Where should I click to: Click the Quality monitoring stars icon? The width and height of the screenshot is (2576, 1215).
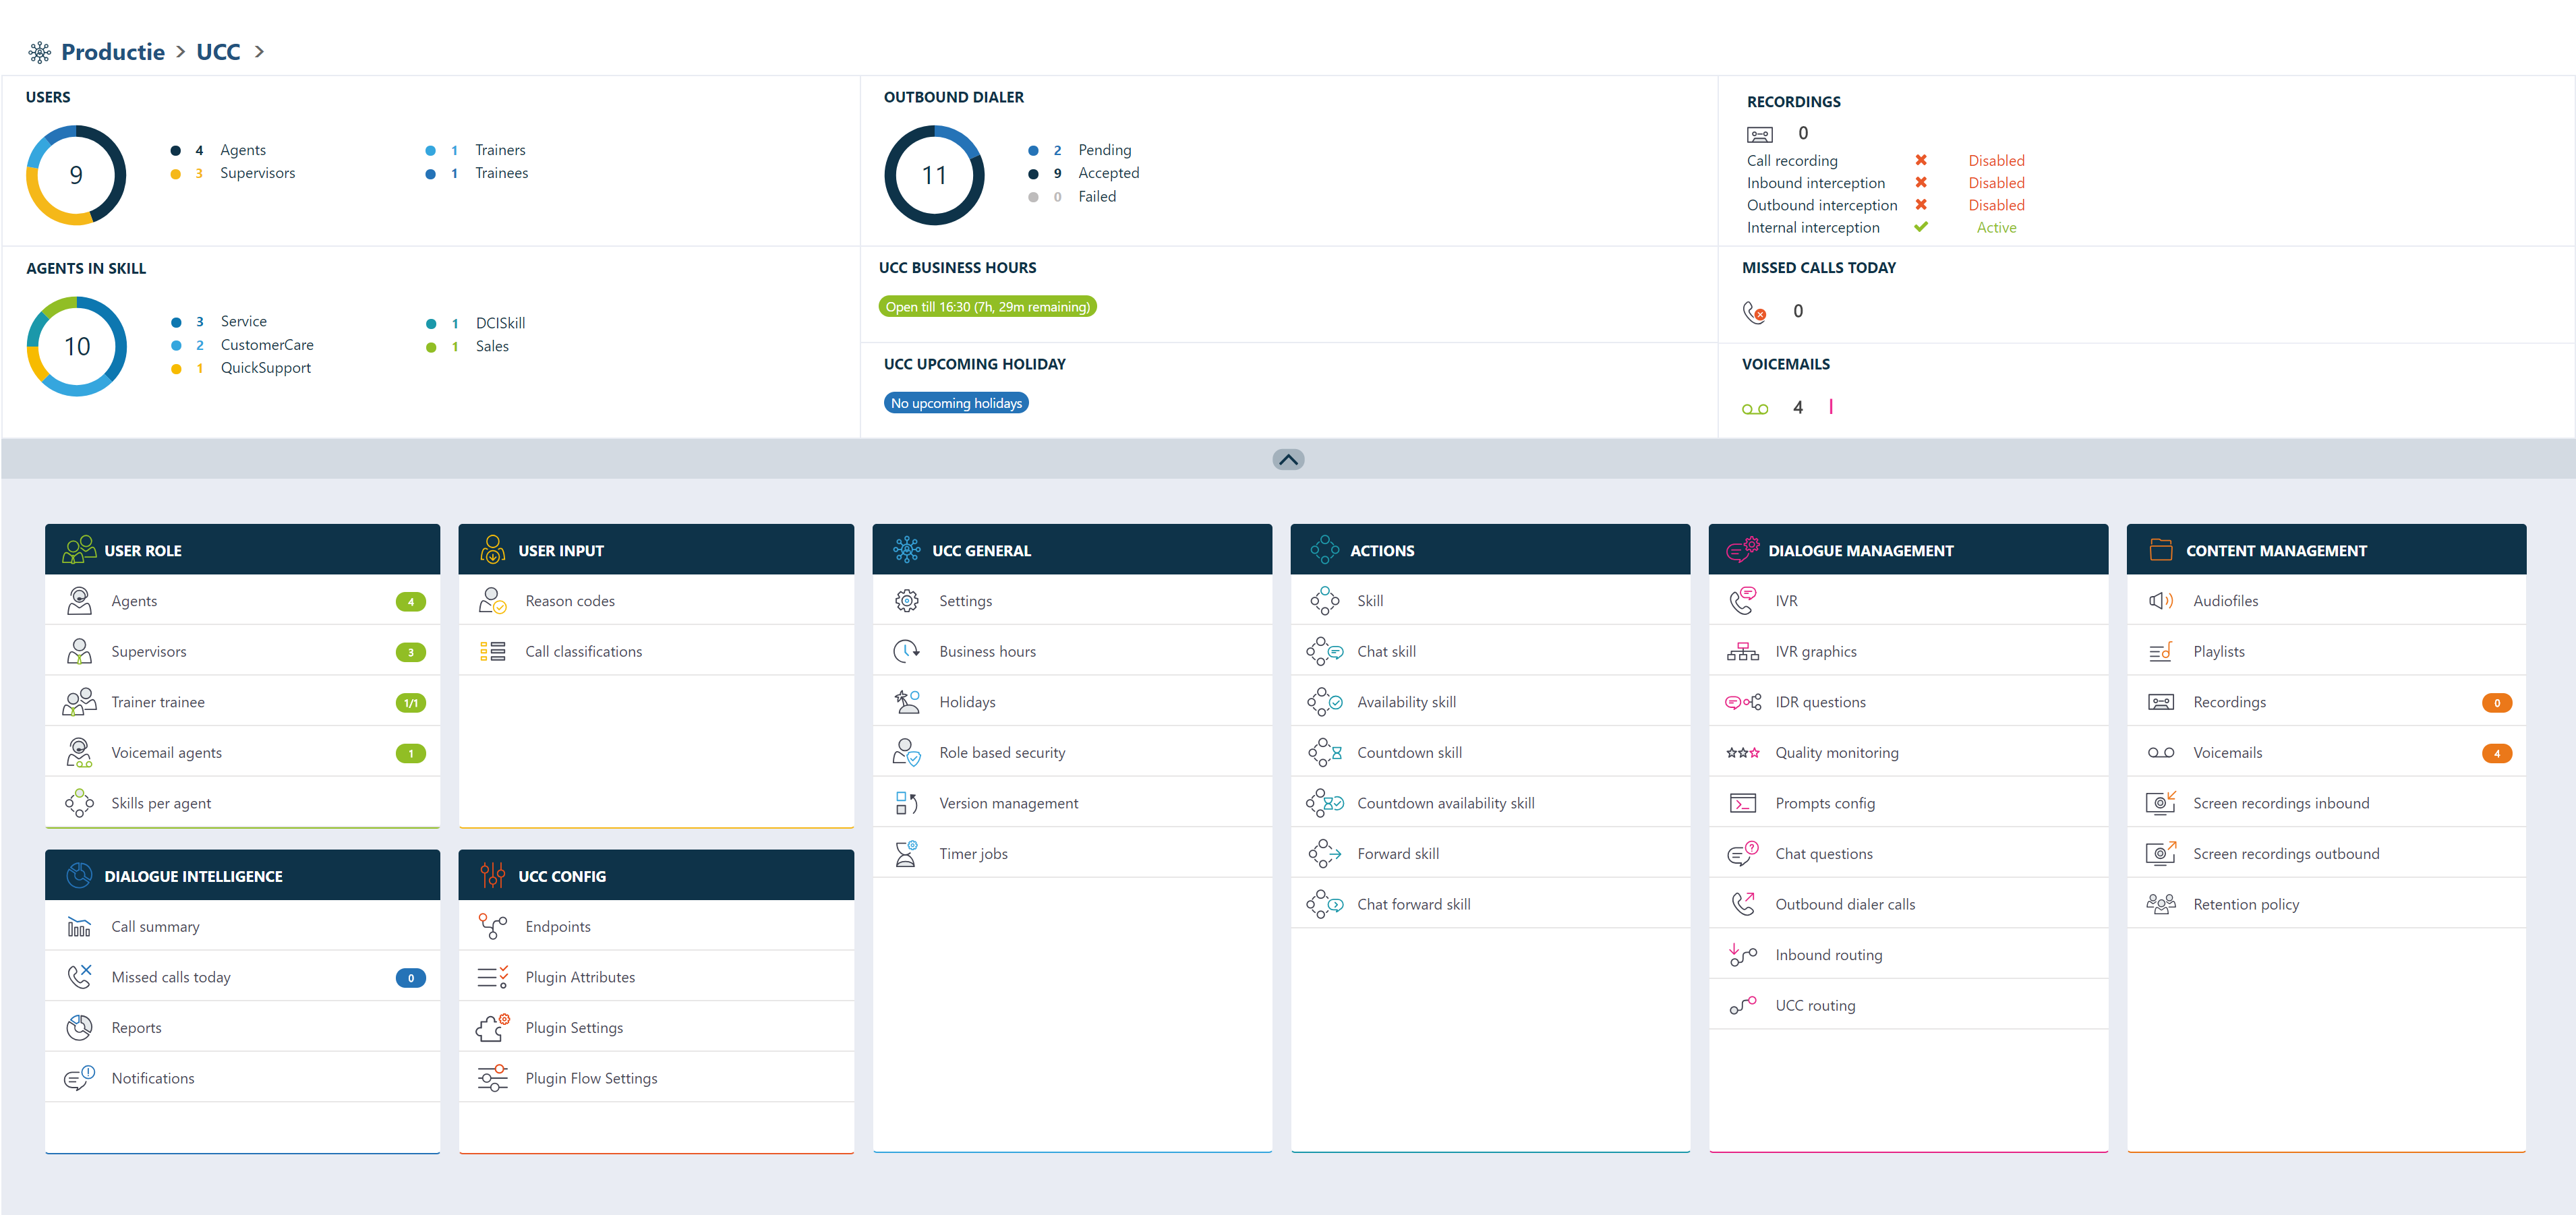tap(1742, 753)
